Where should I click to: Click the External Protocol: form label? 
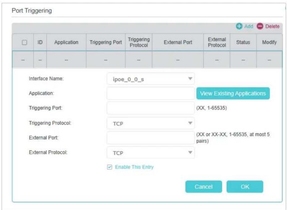coord(48,152)
